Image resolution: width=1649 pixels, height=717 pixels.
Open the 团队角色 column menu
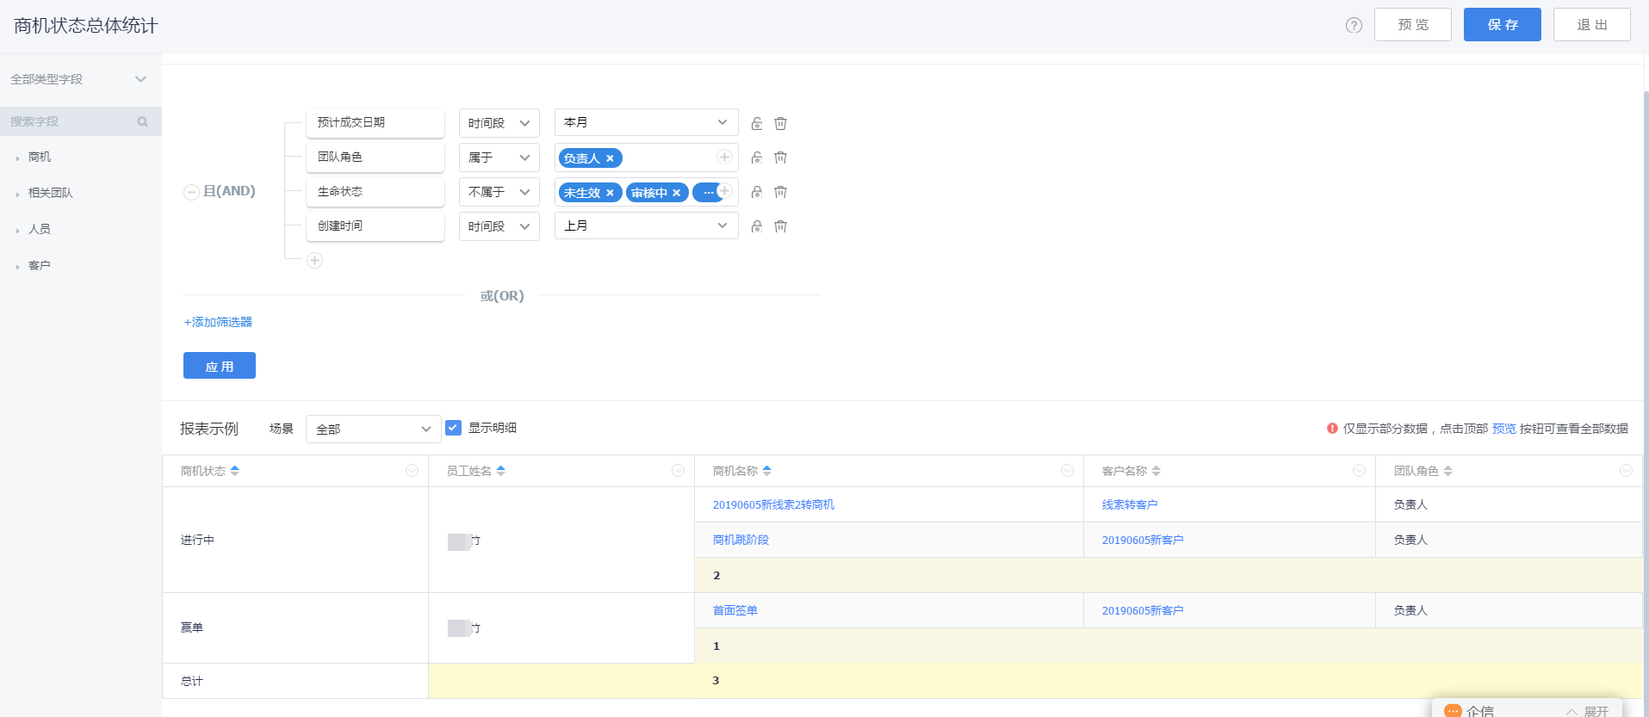point(1626,471)
